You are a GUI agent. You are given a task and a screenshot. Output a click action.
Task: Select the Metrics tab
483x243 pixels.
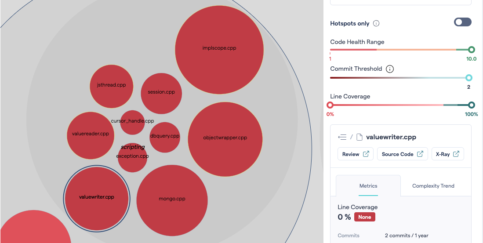(x=368, y=186)
